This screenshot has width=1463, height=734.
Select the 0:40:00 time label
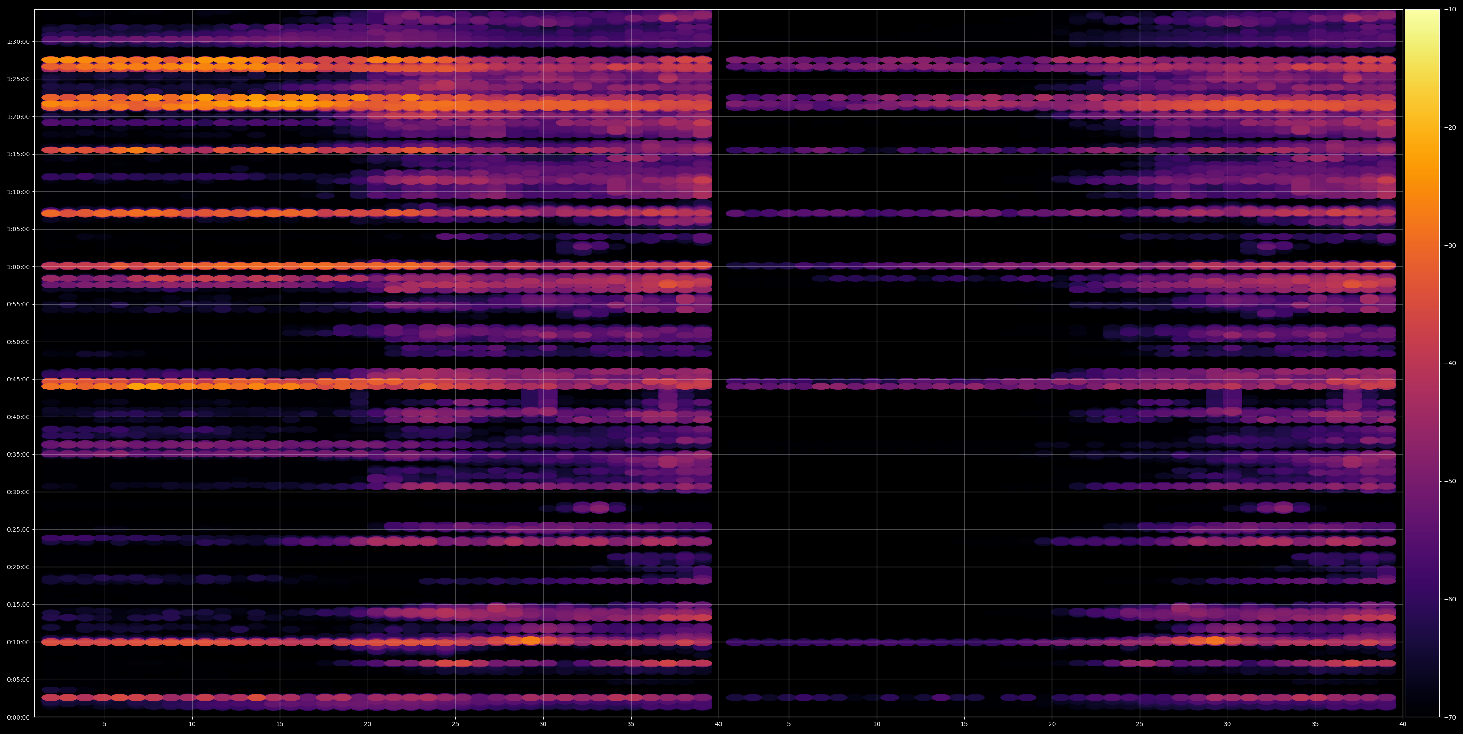18,417
